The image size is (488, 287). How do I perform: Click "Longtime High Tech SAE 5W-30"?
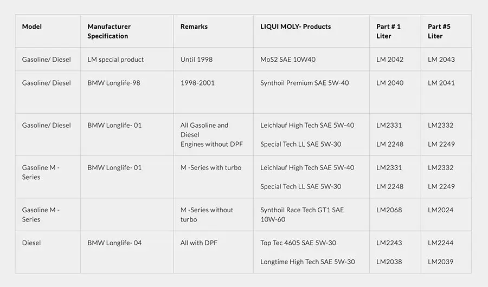tap(307, 262)
